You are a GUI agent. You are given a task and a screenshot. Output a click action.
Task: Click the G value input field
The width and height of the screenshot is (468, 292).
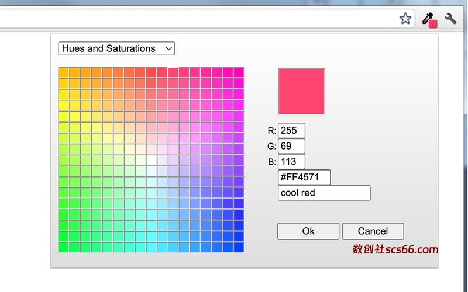click(x=291, y=146)
